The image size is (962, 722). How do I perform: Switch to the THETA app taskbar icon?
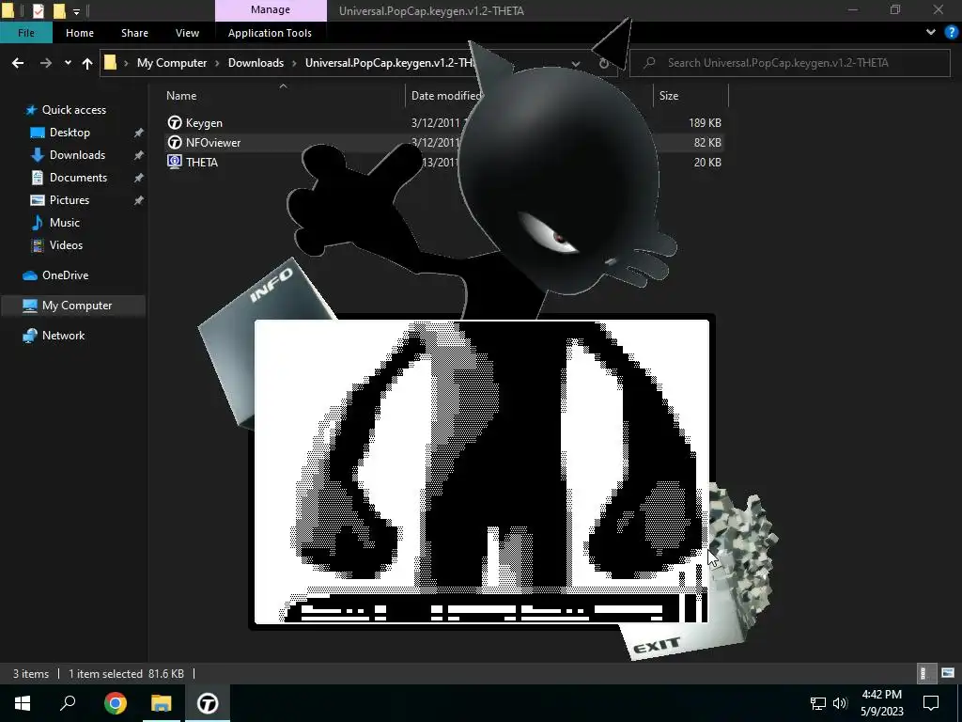coord(208,703)
